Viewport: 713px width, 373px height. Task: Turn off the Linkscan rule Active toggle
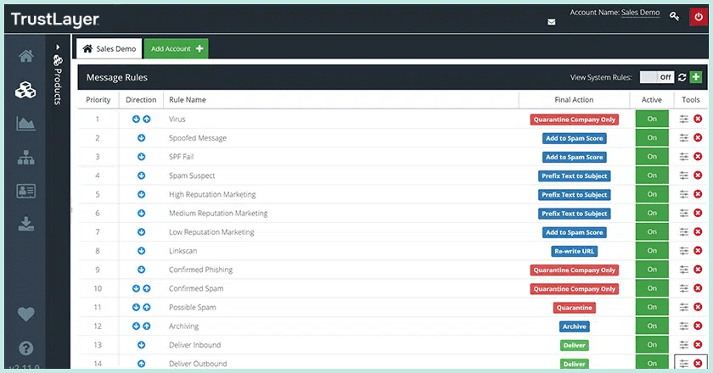click(652, 251)
